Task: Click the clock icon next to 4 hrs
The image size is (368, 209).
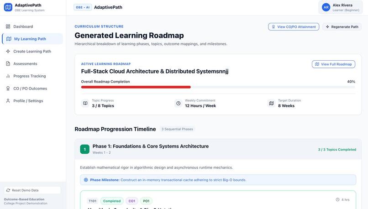Action: coord(337,199)
